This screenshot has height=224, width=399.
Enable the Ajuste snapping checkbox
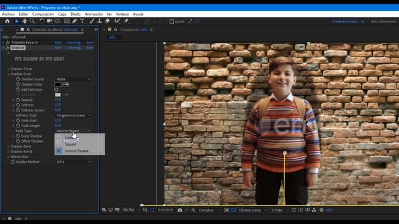pos(172,22)
